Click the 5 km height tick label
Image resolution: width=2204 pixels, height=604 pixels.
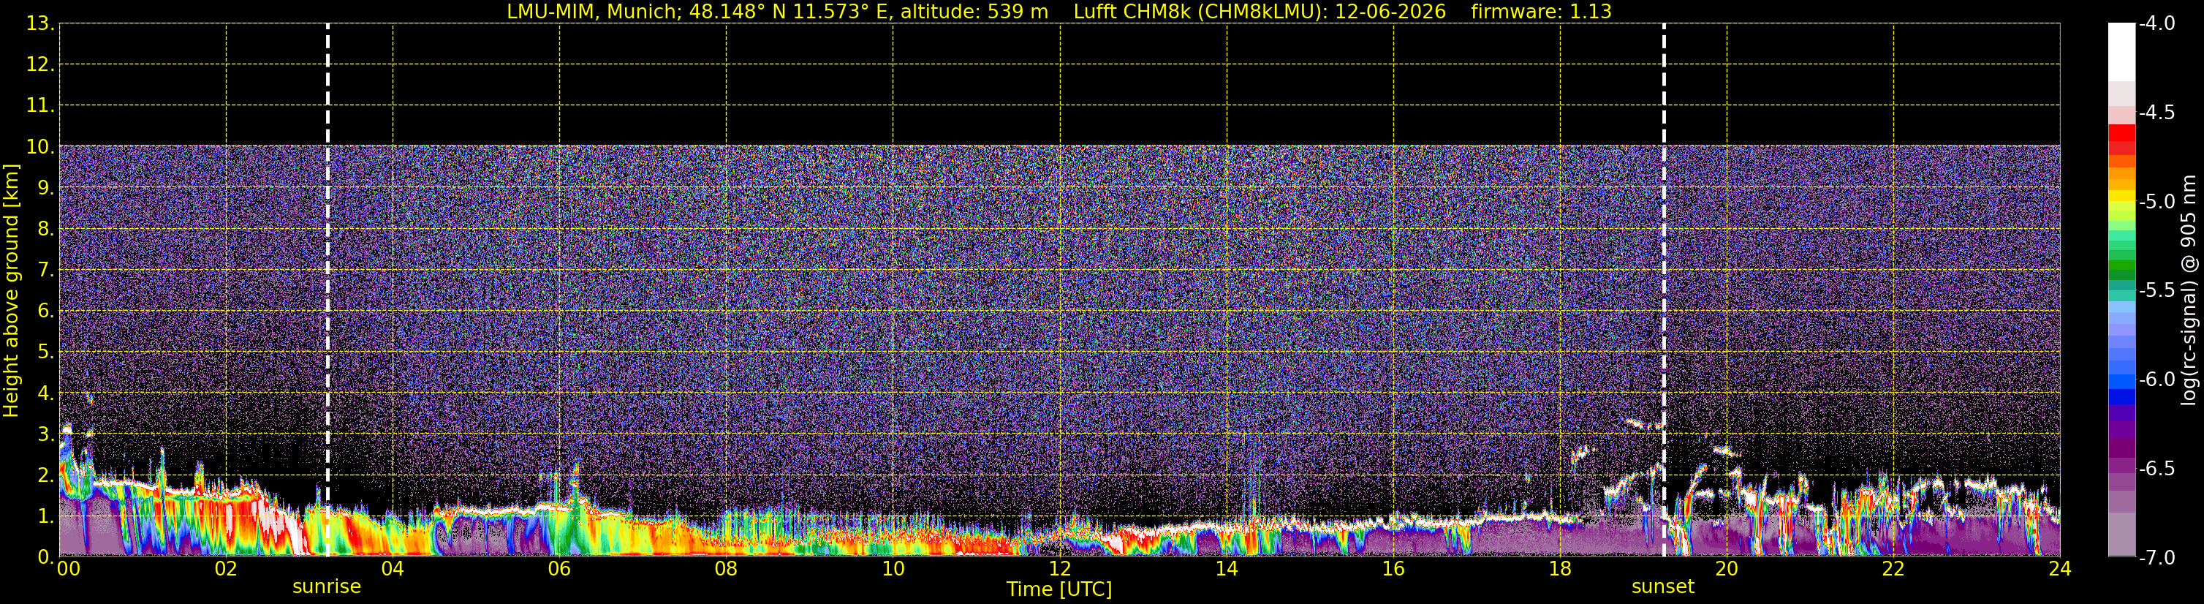[45, 352]
